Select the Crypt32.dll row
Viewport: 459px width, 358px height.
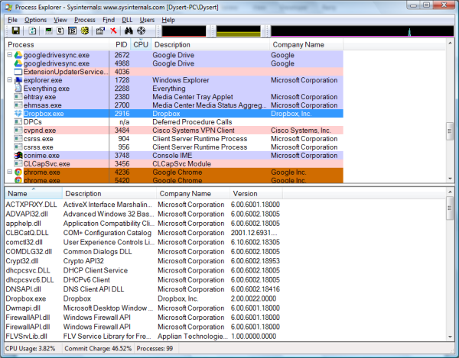[x=143, y=261]
